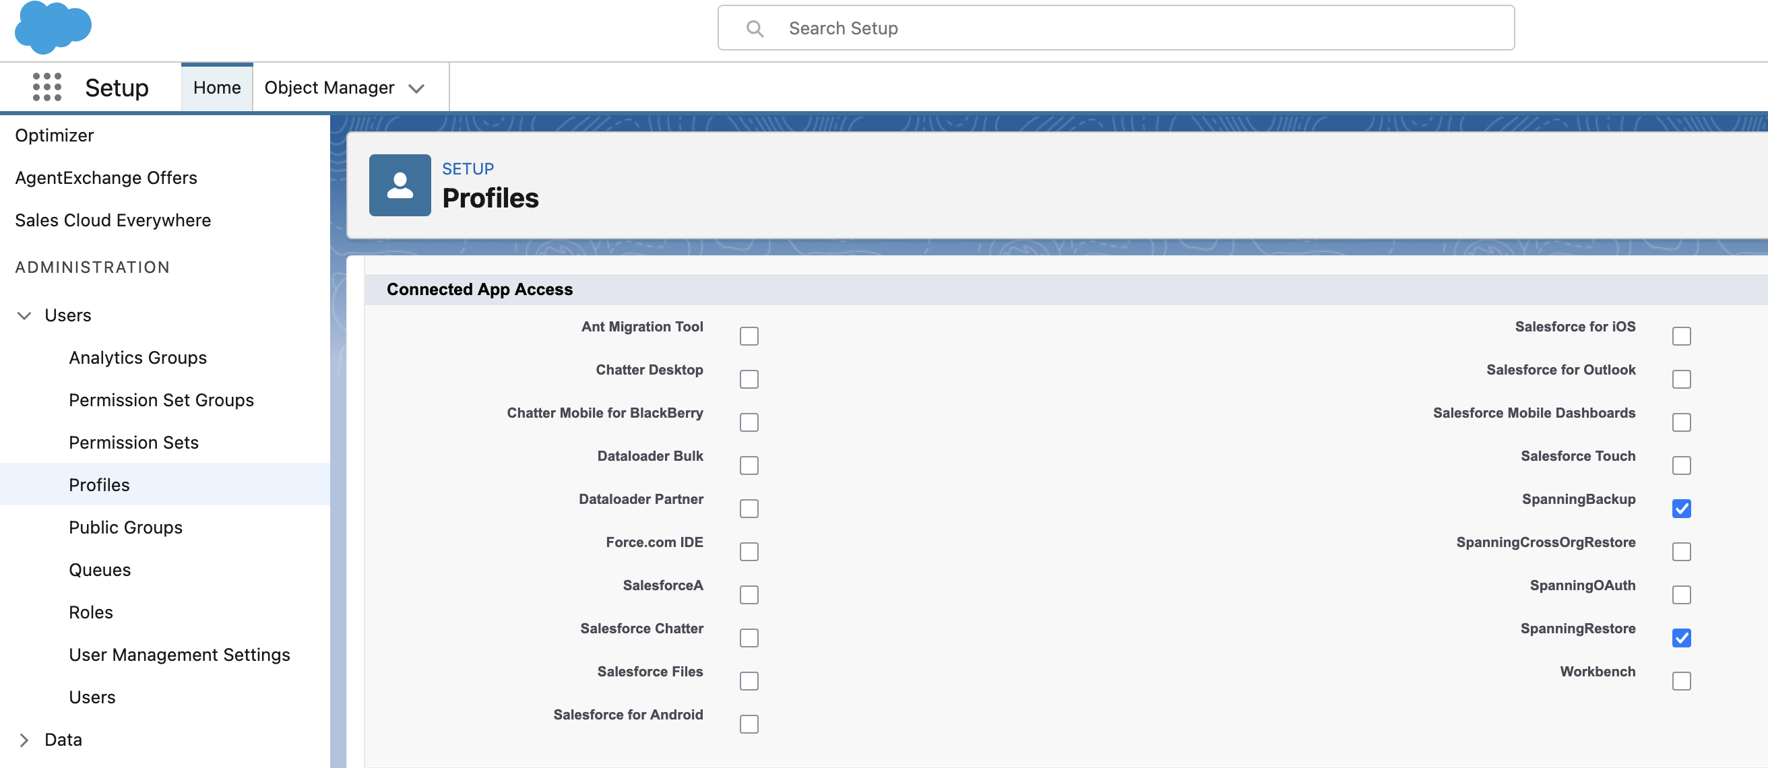1768x768 pixels.
Task: Open Public Groups
Action: 125,527
